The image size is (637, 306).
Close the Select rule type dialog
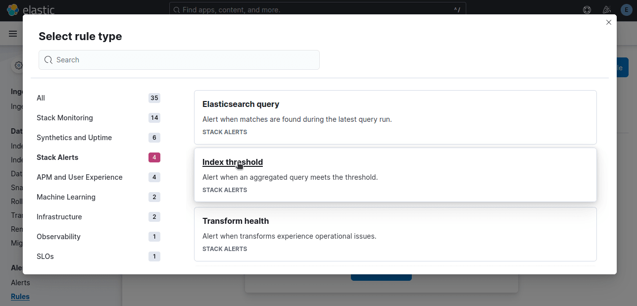[609, 22]
